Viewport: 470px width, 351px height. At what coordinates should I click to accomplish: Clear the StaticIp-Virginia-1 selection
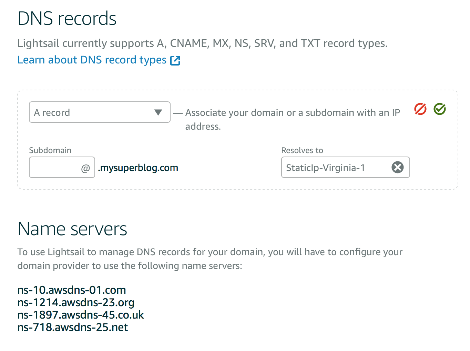[x=398, y=167]
